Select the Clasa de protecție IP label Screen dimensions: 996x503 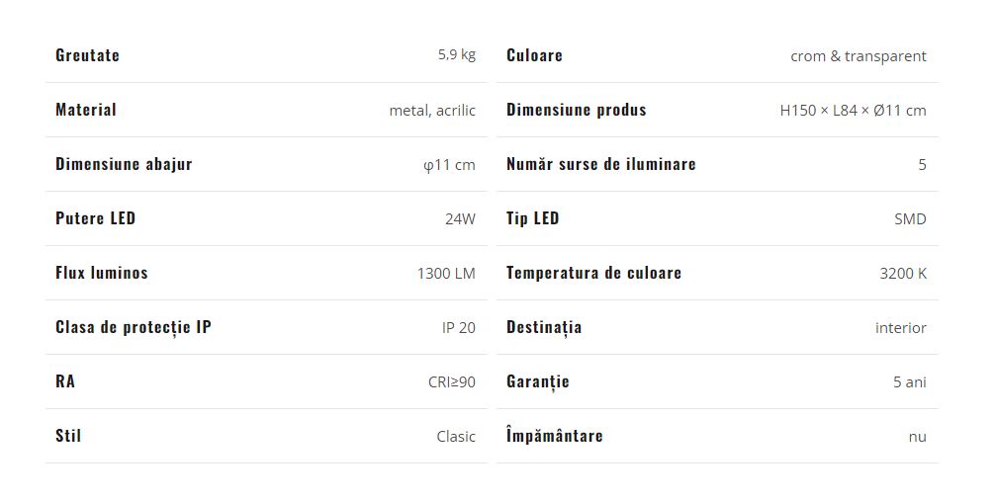point(134,327)
